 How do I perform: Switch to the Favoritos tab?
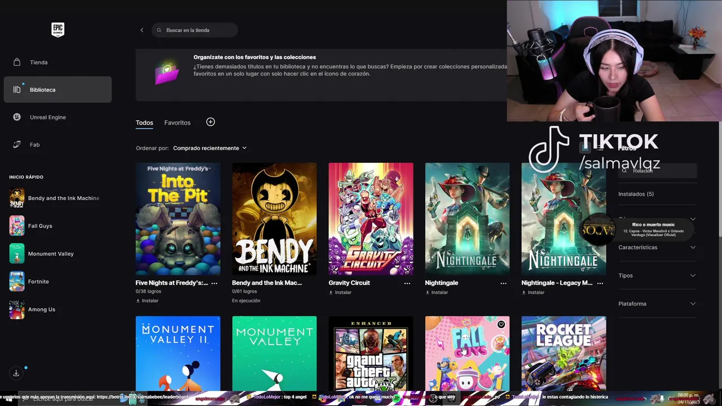[177, 122]
